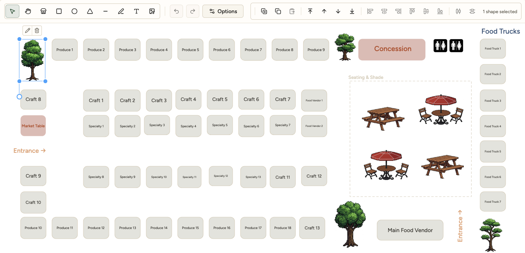Distribute shapes horizontally
This screenshot has width=525, height=253.
458,11
